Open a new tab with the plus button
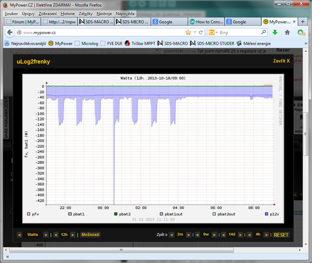Viewport: 335px width, 263px height. tap(302, 22)
